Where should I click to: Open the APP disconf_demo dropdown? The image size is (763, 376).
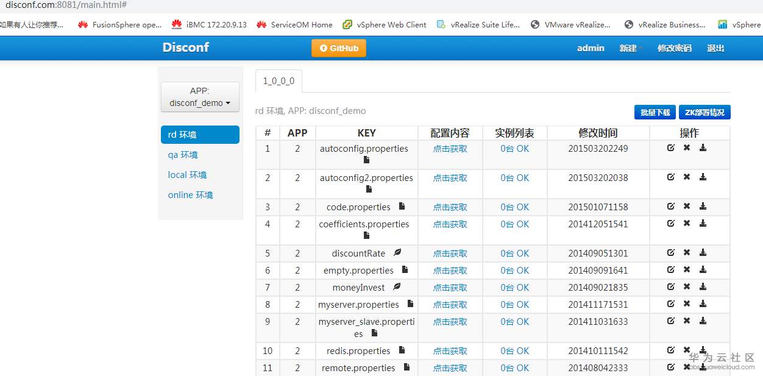(x=200, y=97)
